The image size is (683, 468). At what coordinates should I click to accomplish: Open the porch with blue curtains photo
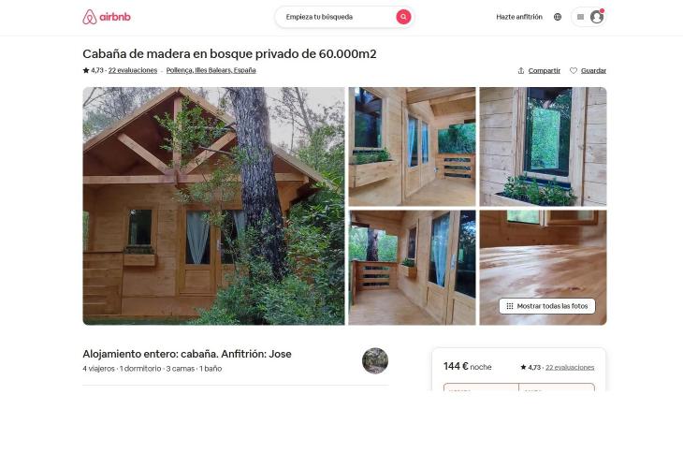point(412,146)
